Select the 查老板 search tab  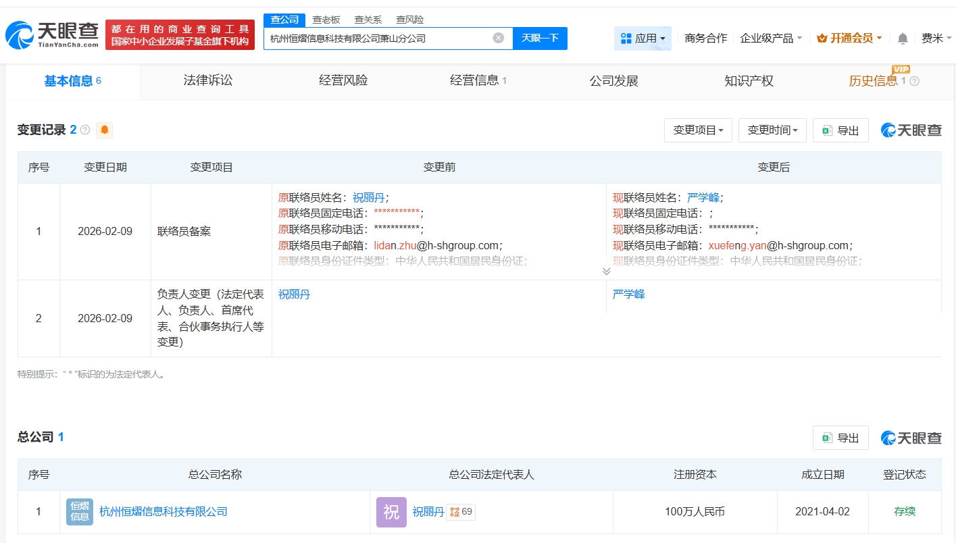click(326, 20)
